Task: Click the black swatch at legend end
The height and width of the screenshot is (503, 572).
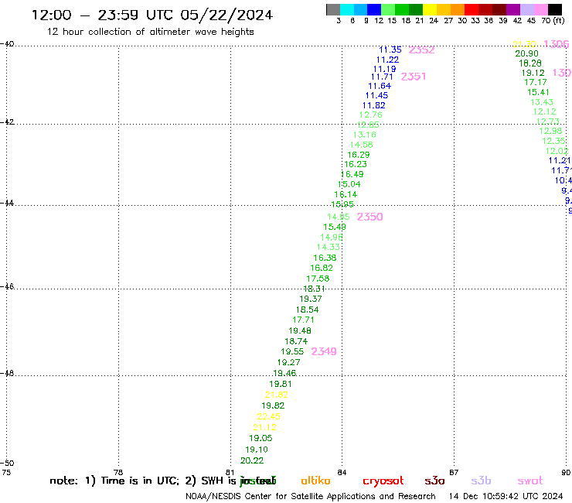Action: [555, 9]
